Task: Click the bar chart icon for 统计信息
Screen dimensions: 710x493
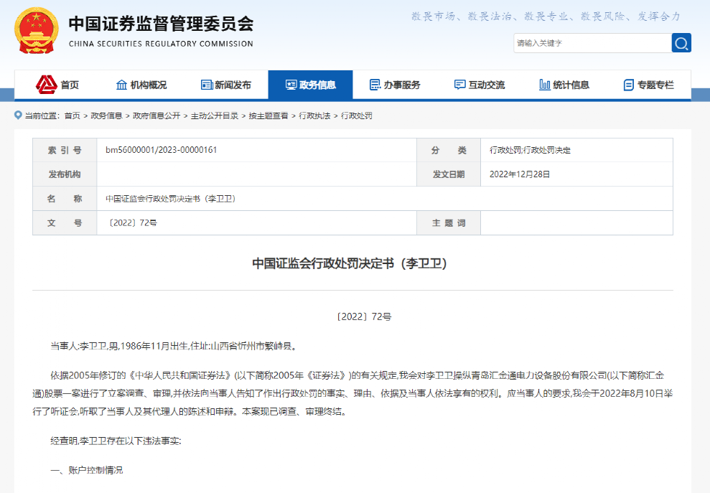Action: pyautogui.click(x=543, y=84)
